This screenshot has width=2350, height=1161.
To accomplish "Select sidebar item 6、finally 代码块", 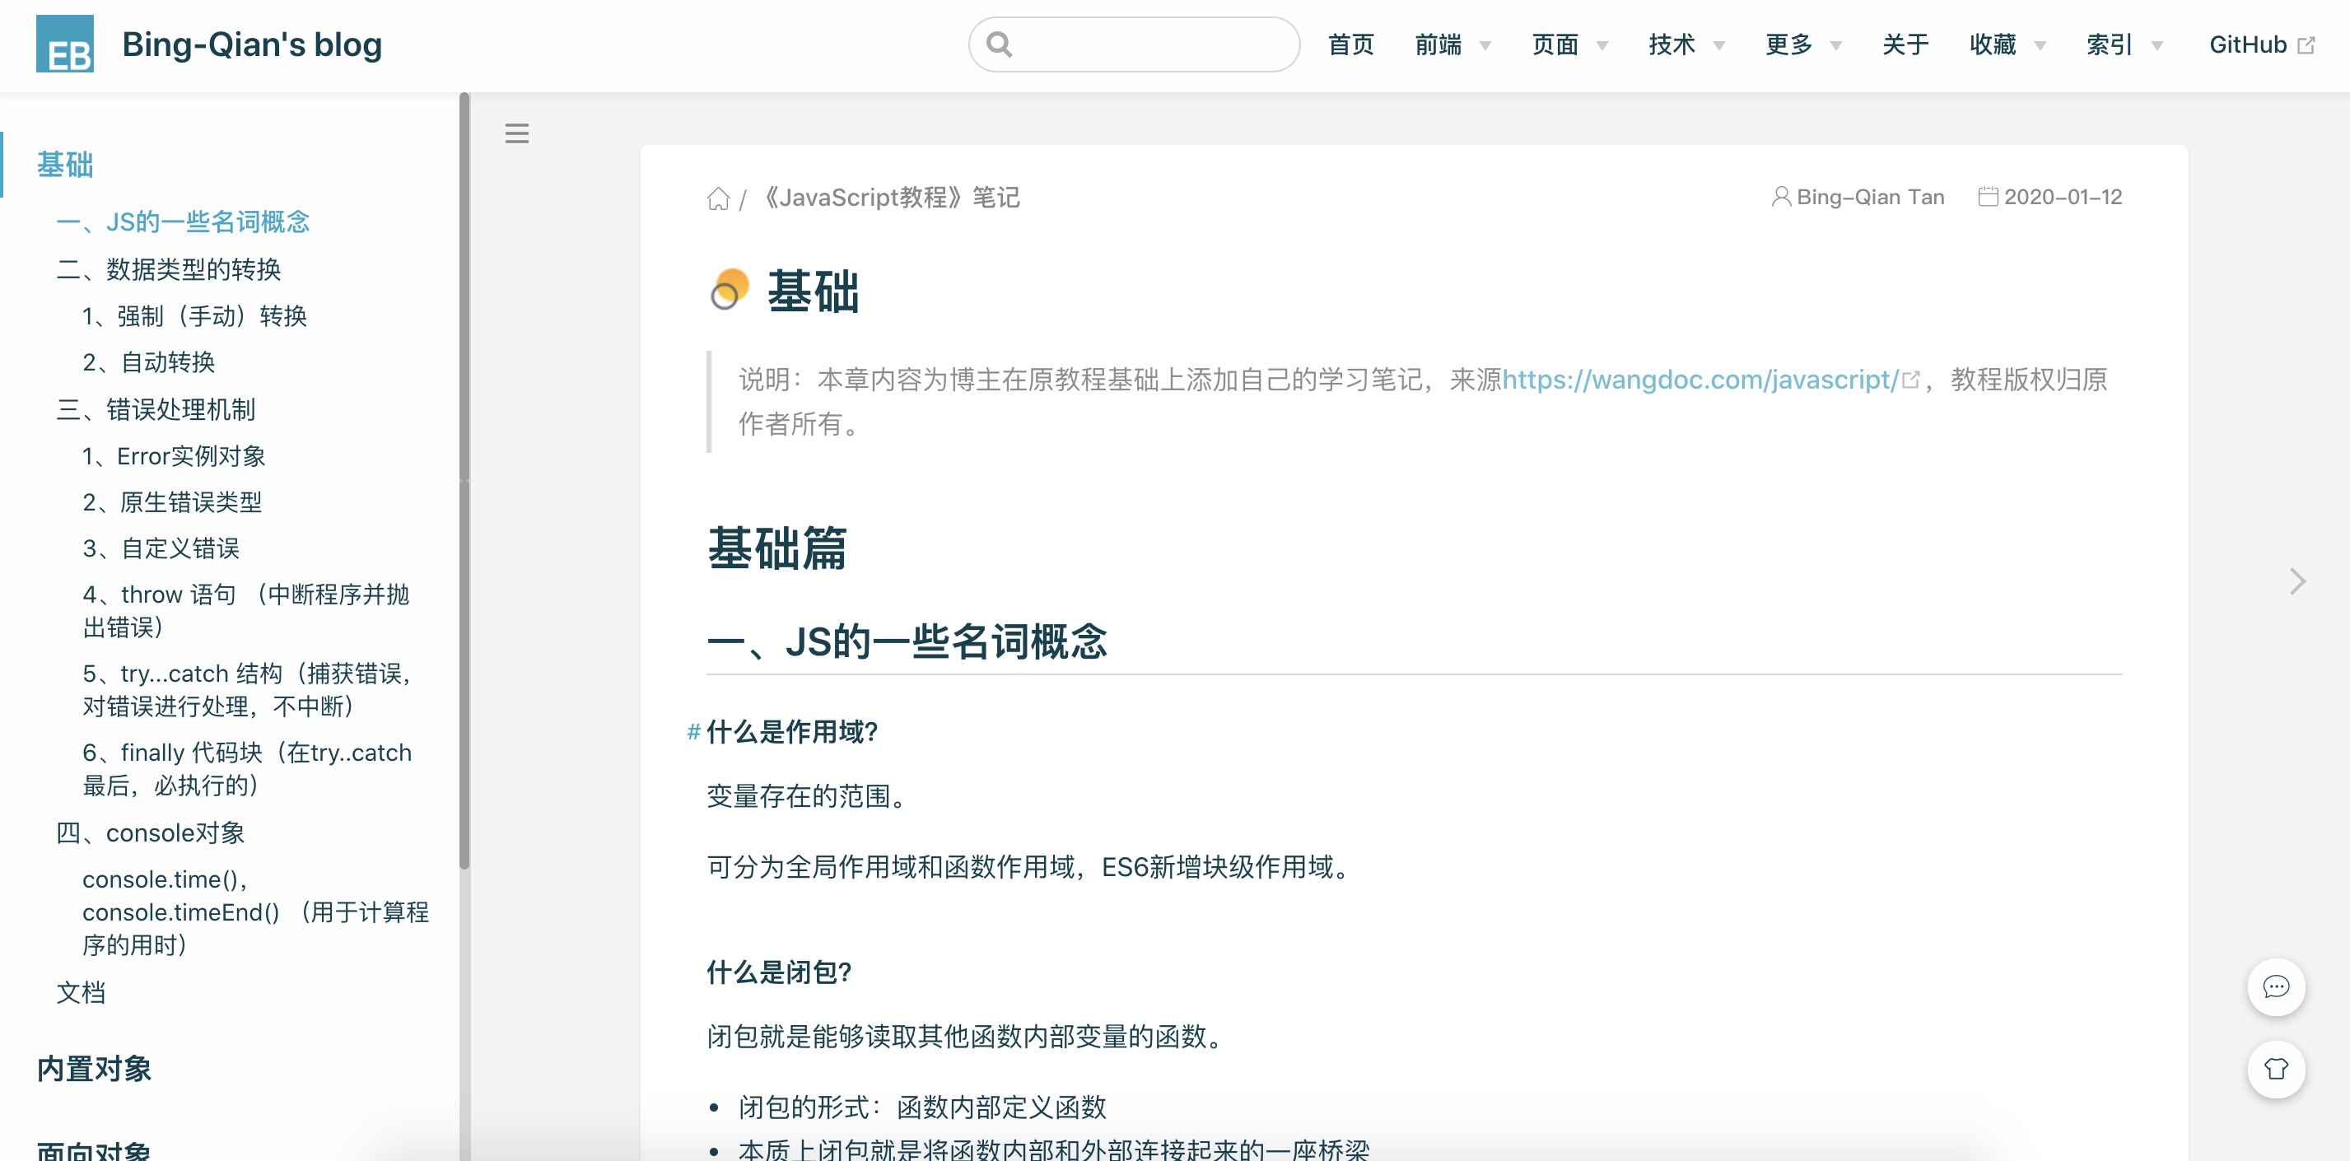I will tap(247, 769).
